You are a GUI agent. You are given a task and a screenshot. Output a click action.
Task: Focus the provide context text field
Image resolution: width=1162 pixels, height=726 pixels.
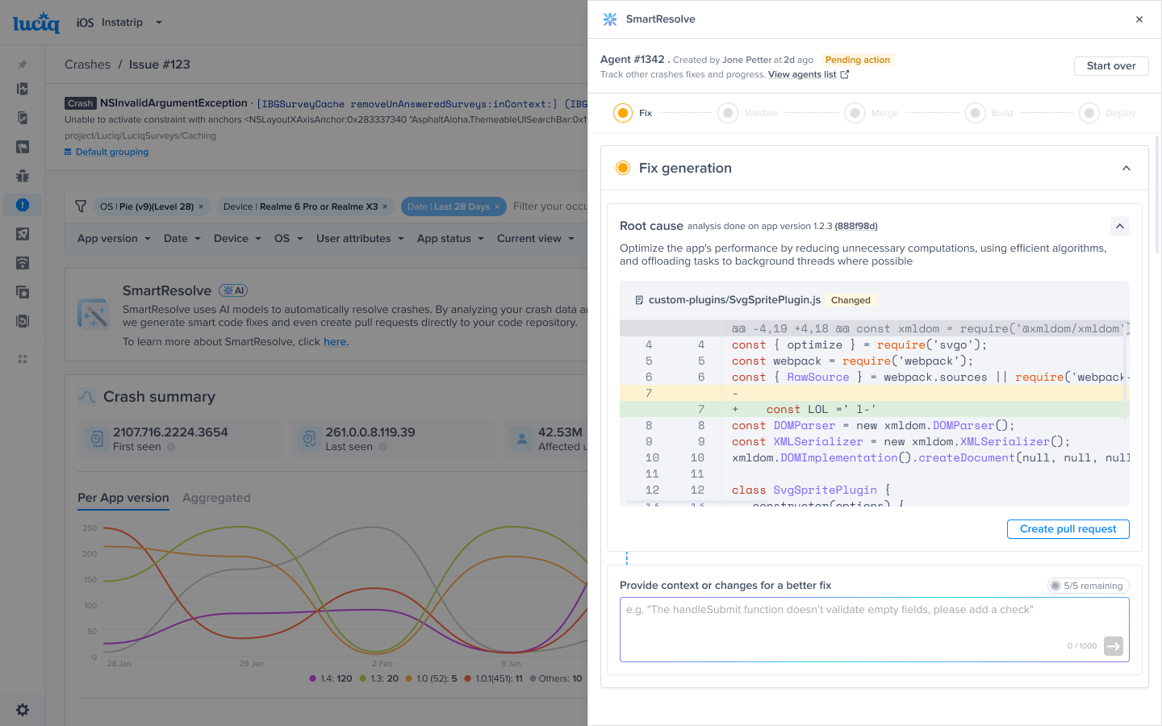[875, 630]
